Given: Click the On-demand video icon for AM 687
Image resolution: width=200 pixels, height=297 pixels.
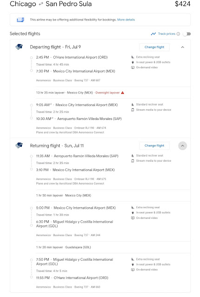Looking at the screenshot, I should 133,67.
